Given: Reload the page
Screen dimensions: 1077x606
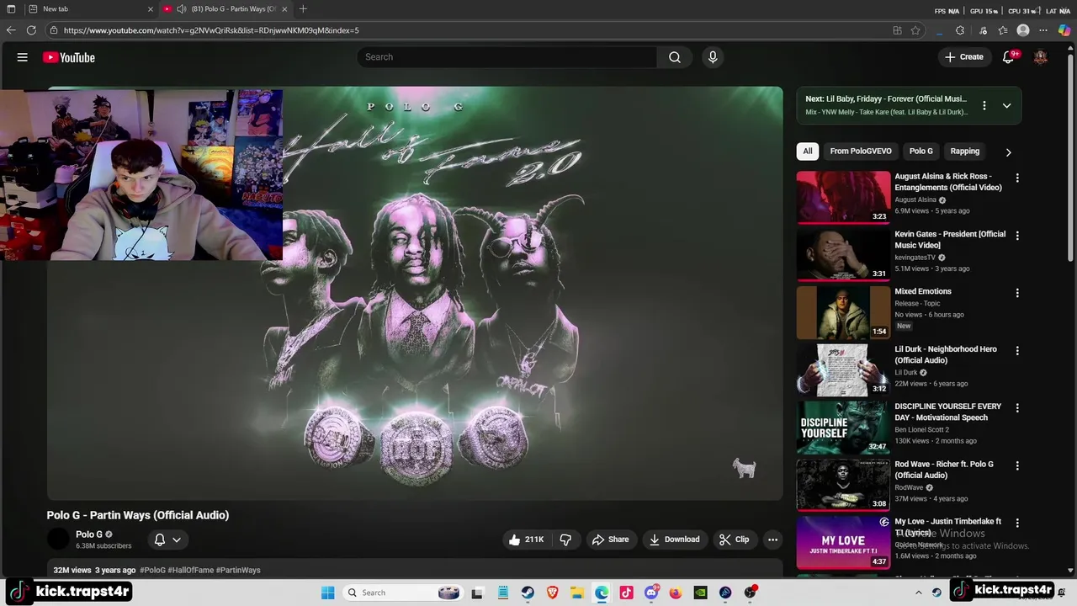Looking at the screenshot, I should pos(31,30).
